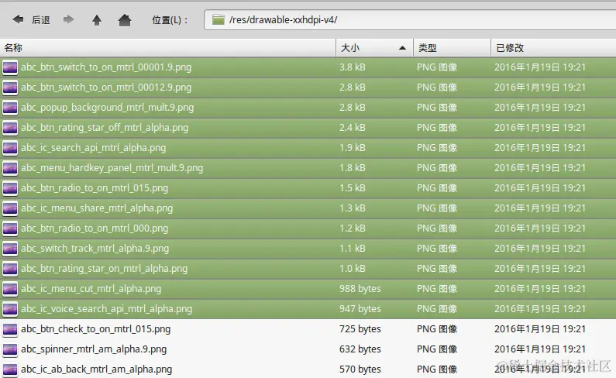Focus the 位置 path input field

[x=410, y=19]
